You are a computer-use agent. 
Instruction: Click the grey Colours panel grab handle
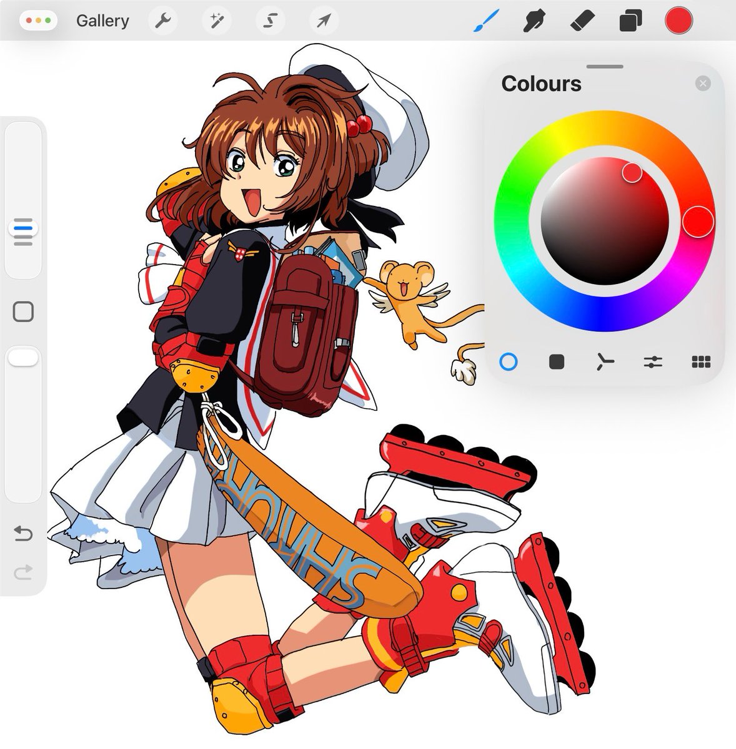click(x=605, y=66)
